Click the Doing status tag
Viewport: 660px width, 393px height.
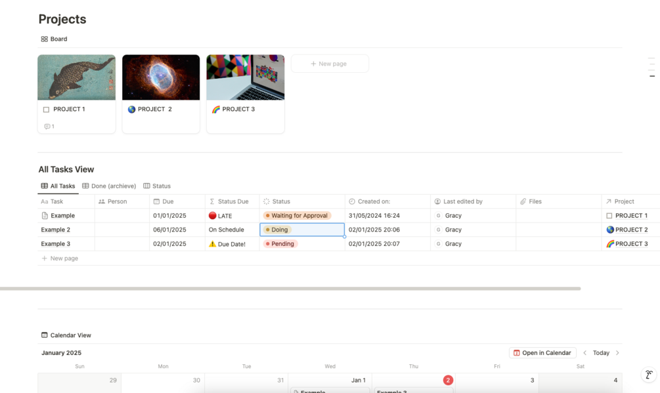[277, 230]
